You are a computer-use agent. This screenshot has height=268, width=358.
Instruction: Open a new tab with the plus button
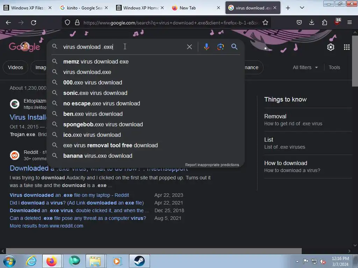tap(288, 8)
